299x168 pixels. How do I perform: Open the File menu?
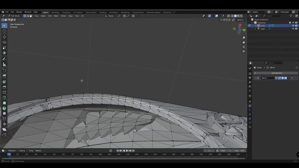pos(7,12)
